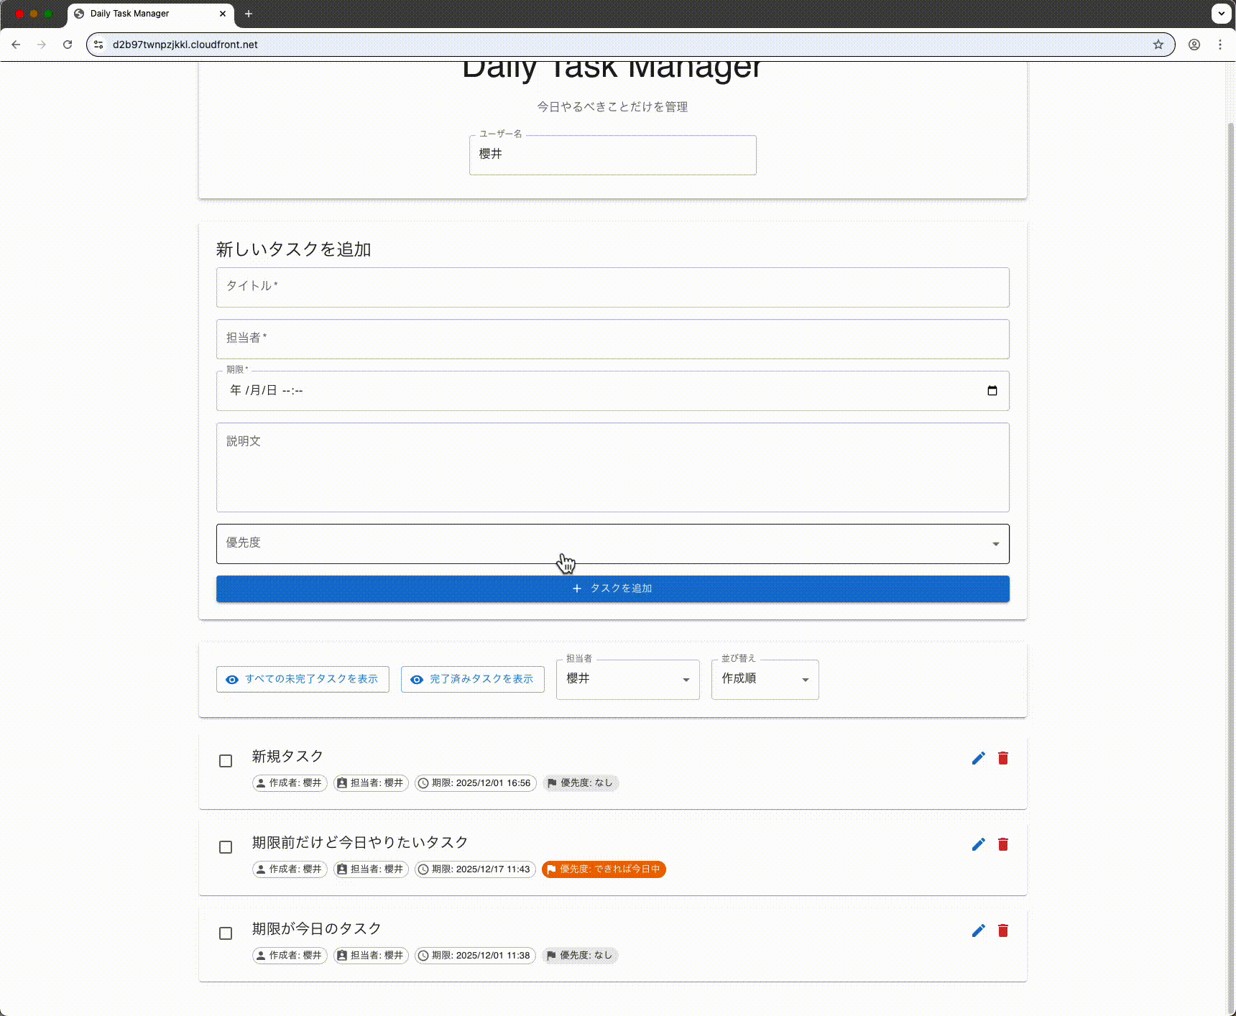Click edit pencil for 新規タスク
The width and height of the screenshot is (1236, 1016).
[978, 758]
